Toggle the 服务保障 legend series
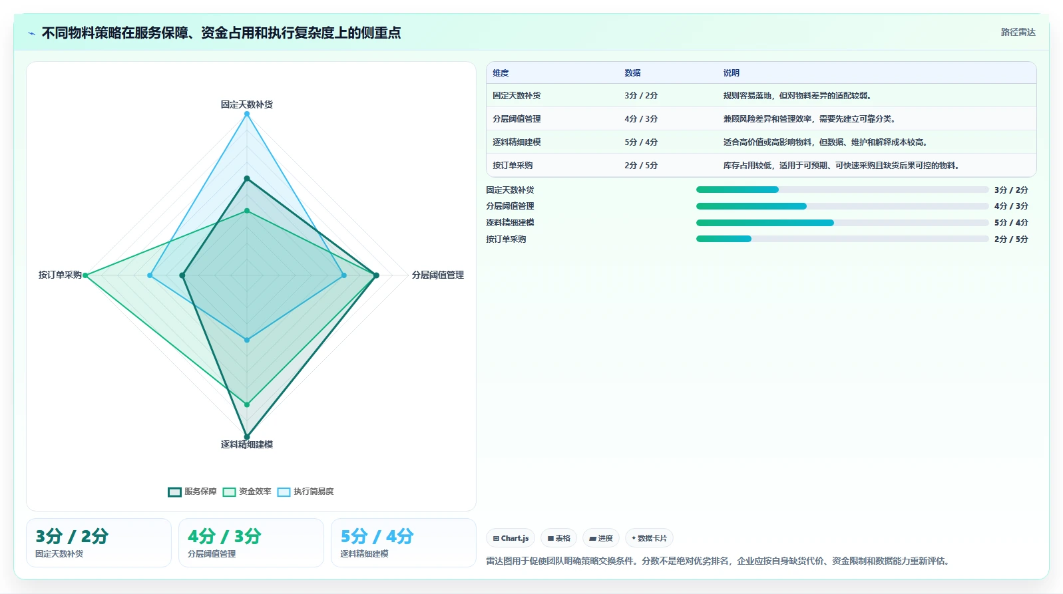This screenshot has width=1063, height=594. (x=192, y=492)
